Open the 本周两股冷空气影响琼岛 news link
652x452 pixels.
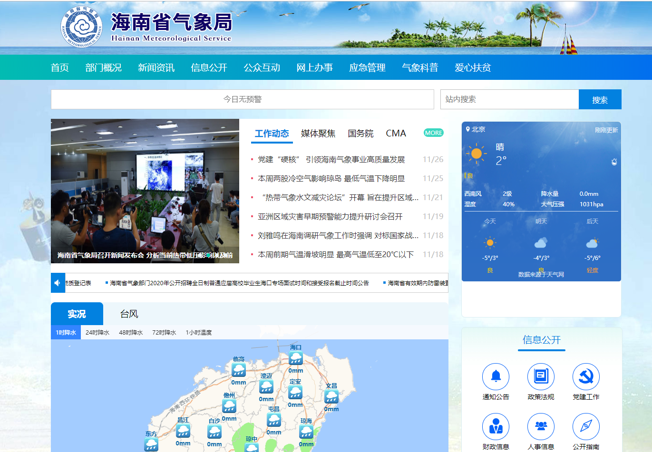coord(331,179)
